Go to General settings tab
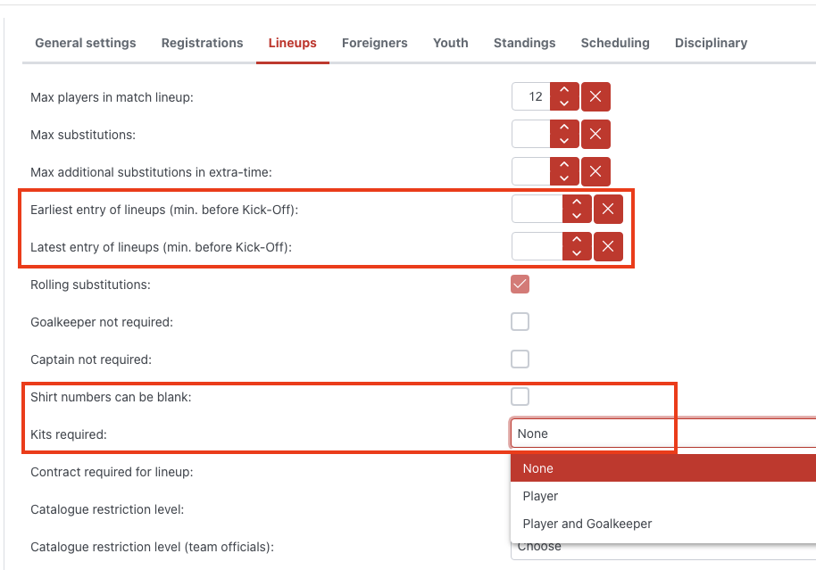816x570 pixels. click(x=86, y=43)
